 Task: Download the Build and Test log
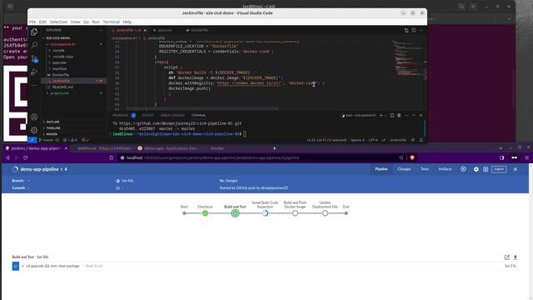coord(516,257)
